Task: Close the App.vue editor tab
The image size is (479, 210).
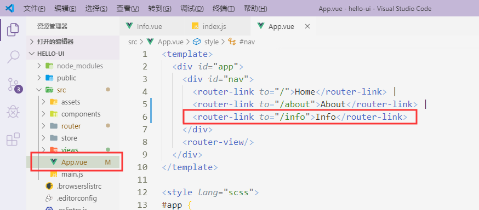Action: coord(307,26)
